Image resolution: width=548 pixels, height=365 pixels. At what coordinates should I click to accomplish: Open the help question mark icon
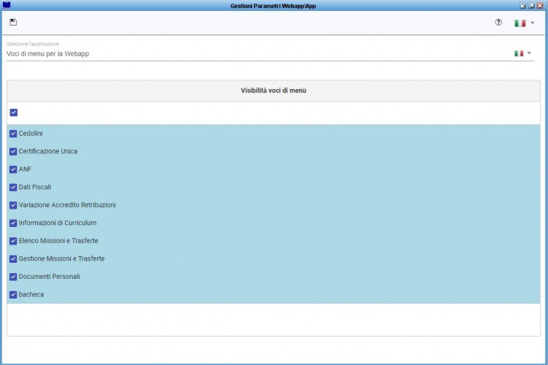pyautogui.click(x=498, y=23)
